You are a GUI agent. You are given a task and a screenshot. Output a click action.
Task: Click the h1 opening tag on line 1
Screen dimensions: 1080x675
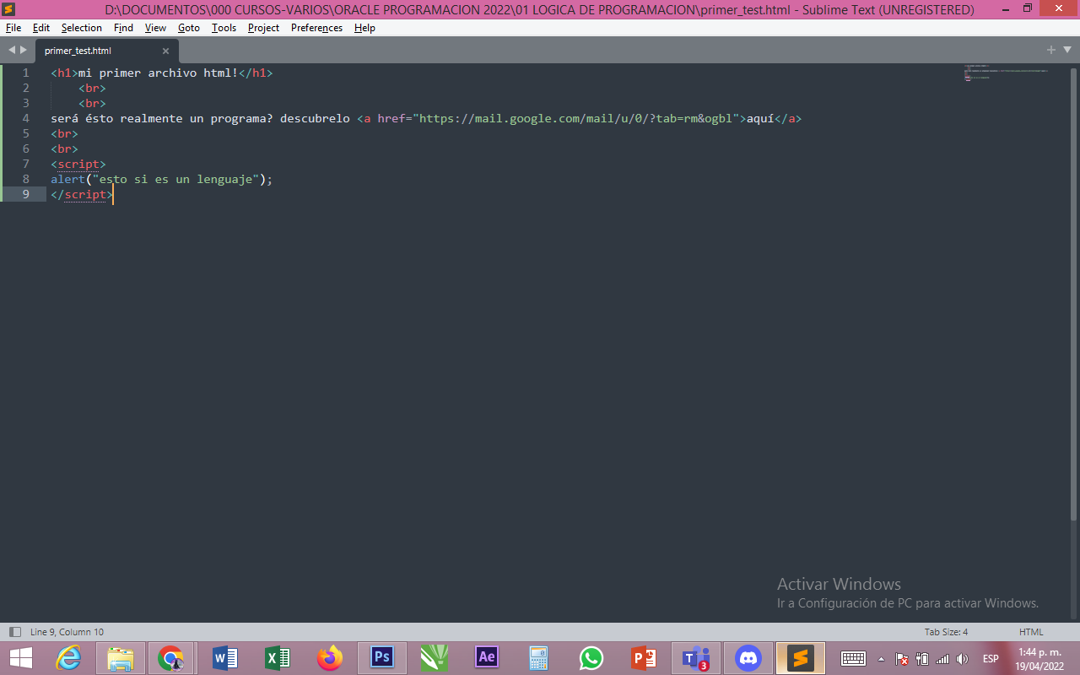point(64,73)
